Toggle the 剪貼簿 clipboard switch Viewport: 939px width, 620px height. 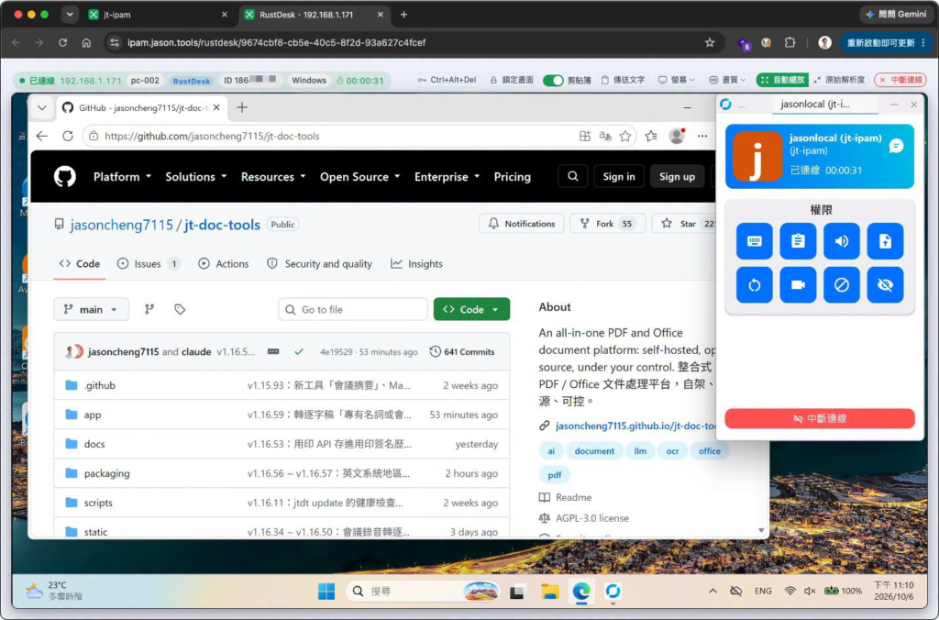553,81
